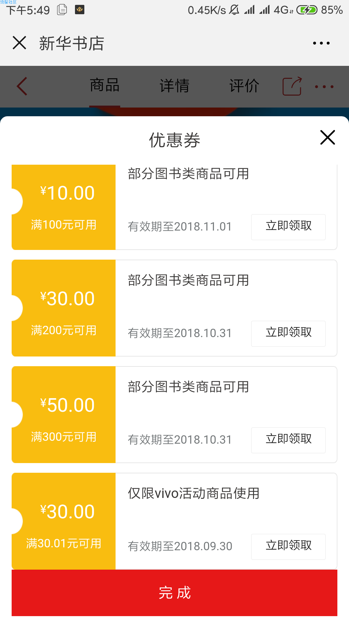
Task: Claim the ¥10.00 coupon with 立即领取
Action: pos(288,227)
